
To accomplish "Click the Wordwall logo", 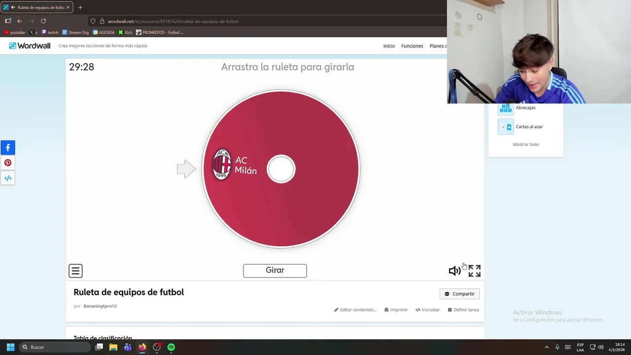I will click(30, 46).
